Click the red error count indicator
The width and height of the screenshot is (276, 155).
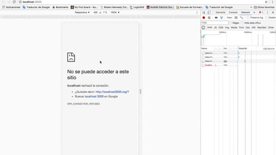pyautogui.click(x=261, y=12)
